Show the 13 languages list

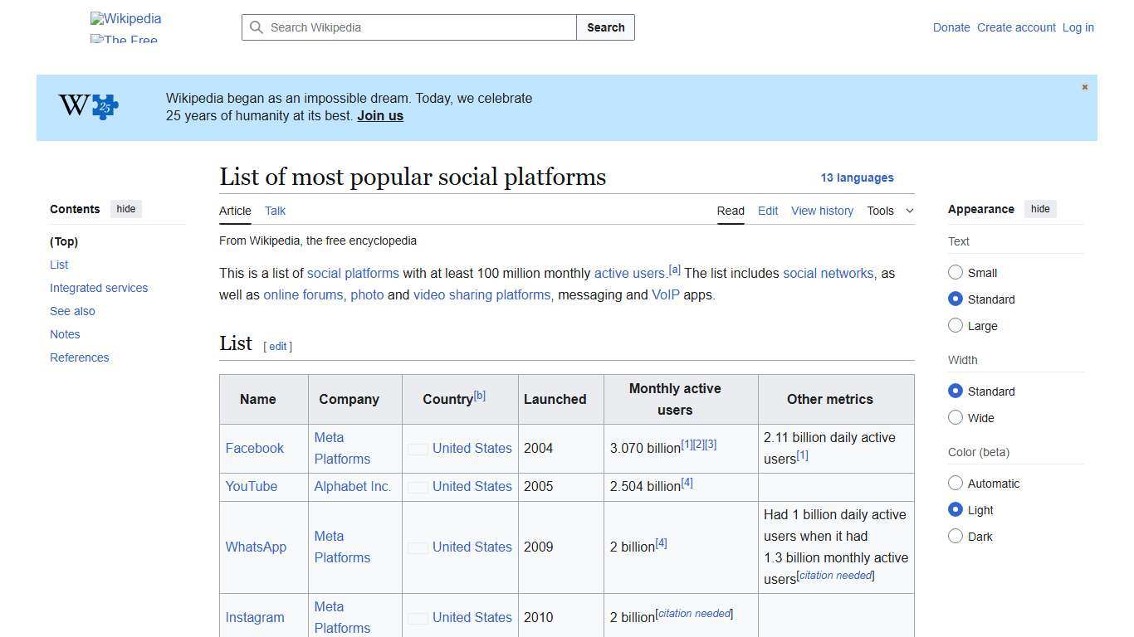click(x=858, y=177)
